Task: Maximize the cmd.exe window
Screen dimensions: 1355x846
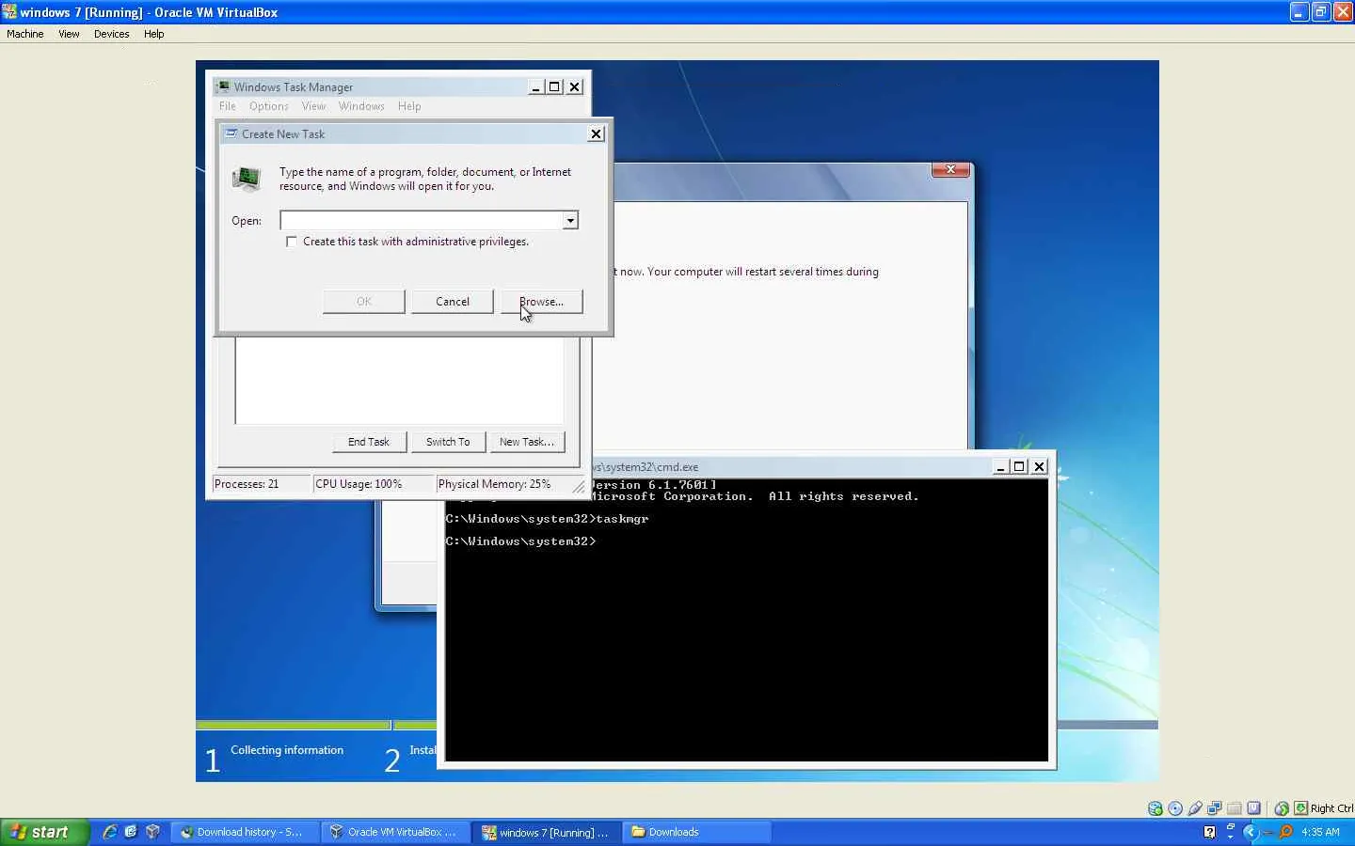Action: click(x=1019, y=466)
